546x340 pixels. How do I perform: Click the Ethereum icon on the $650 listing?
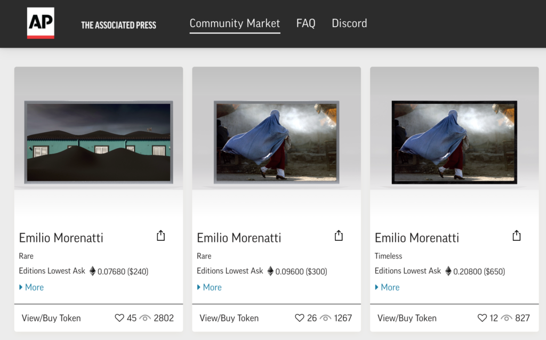point(448,271)
